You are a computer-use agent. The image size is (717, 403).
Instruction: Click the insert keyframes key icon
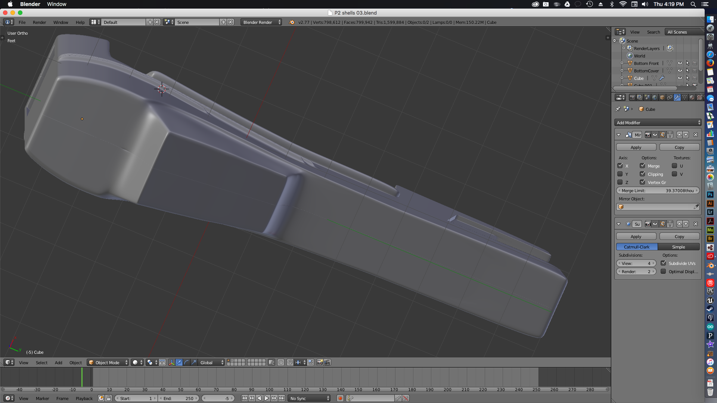[x=398, y=398]
